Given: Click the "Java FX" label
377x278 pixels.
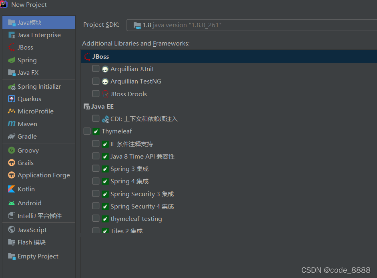Looking at the screenshot, I should pos(28,73).
